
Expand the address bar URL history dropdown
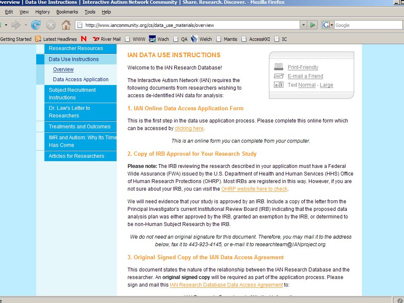click(x=303, y=25)
